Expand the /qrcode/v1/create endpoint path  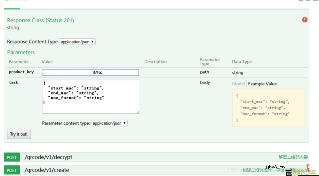click(47, 170)
